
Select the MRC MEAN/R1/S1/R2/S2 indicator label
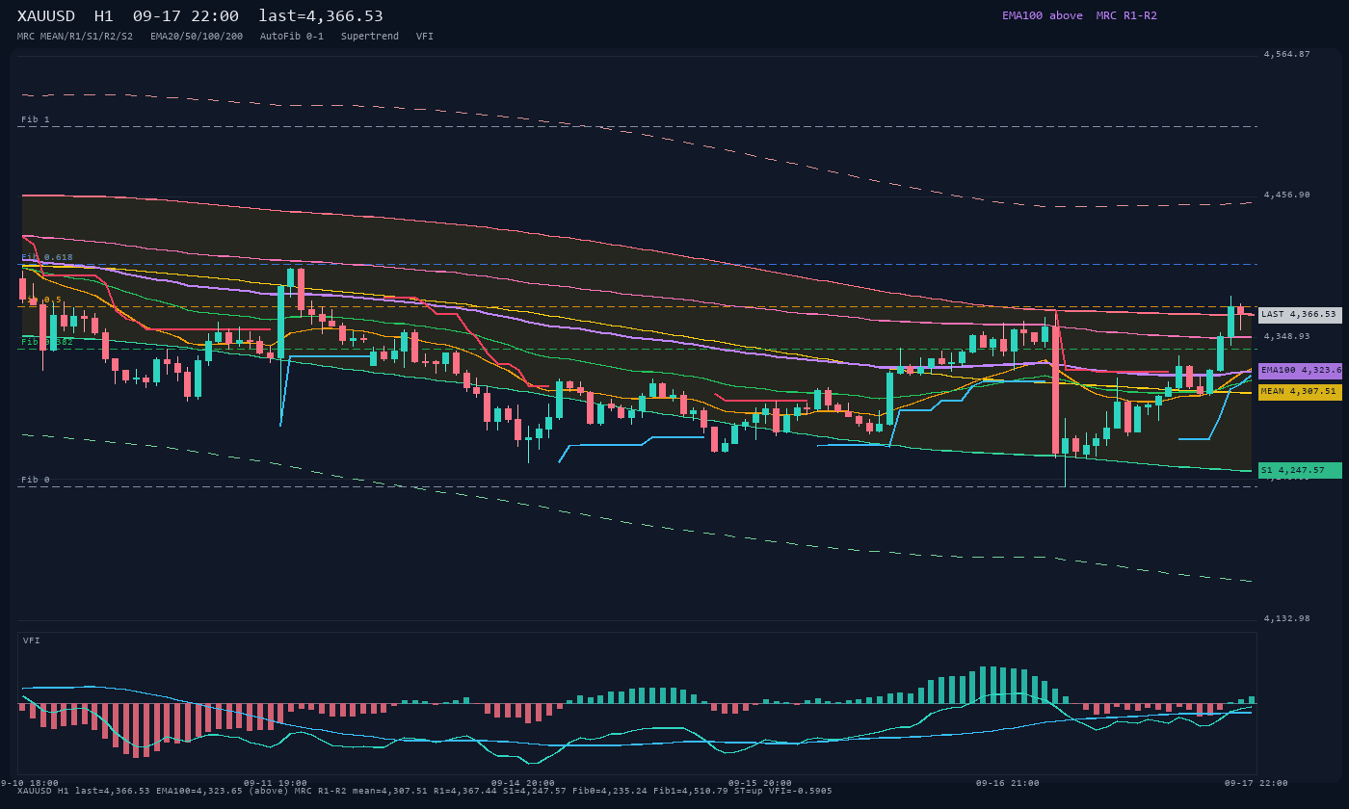(75, 37)
